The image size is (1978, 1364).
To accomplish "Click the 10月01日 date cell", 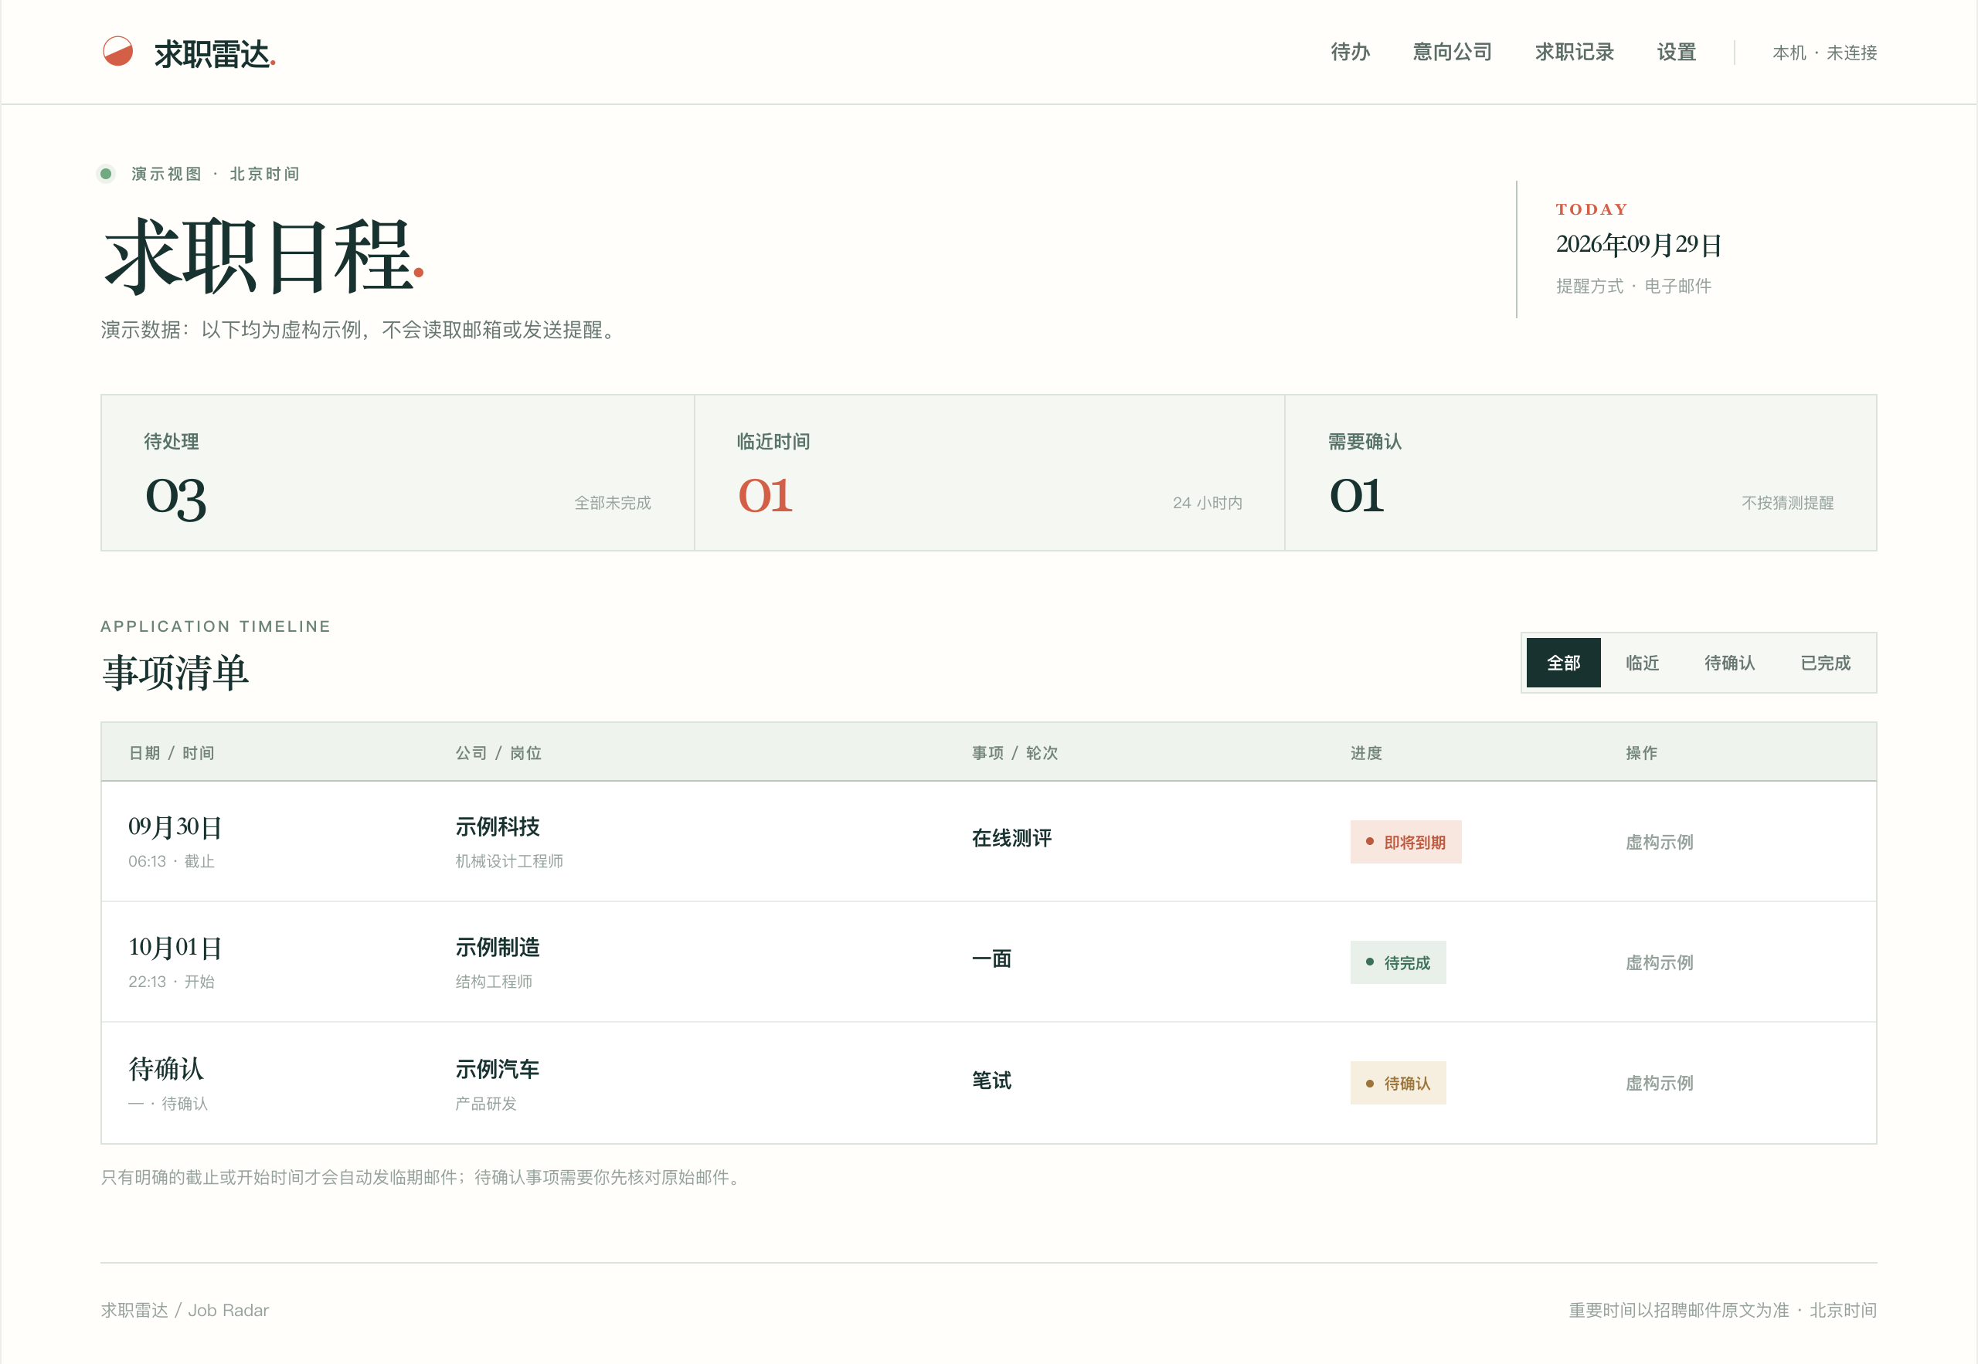I will [x=175, y=947].
